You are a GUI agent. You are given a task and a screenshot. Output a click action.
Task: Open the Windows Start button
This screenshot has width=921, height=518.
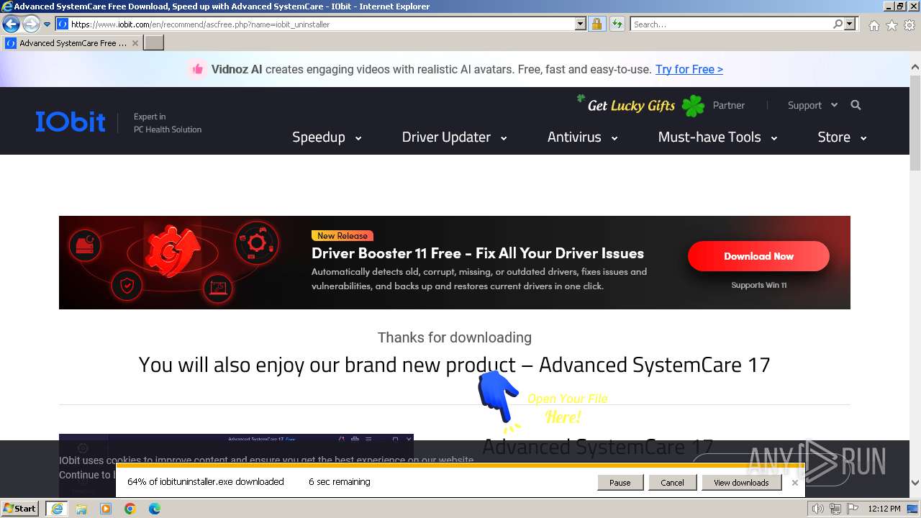pos(20,509)
